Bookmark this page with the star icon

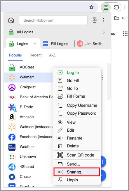pyautogui.click(x=91, y=7)
